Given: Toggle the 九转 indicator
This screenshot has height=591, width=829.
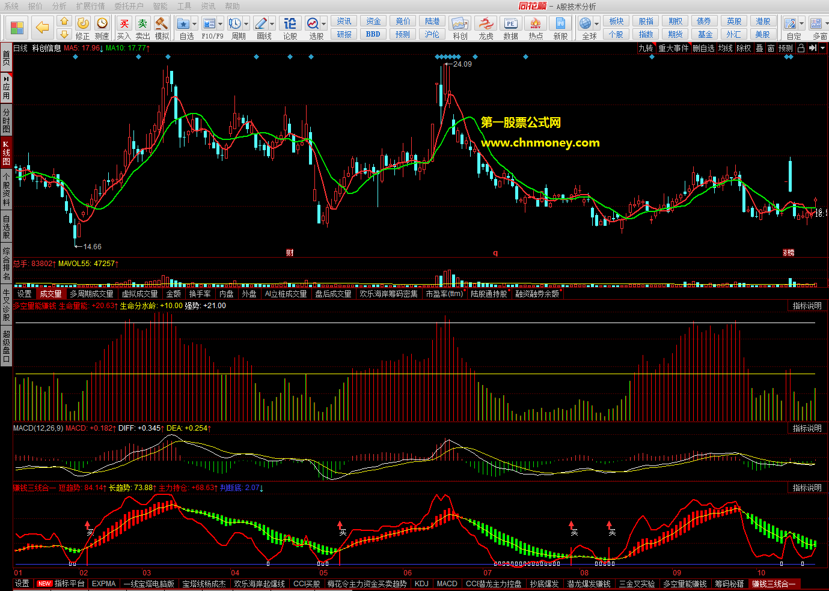Looking at the screenshot, I should click(x=646, y=48).
